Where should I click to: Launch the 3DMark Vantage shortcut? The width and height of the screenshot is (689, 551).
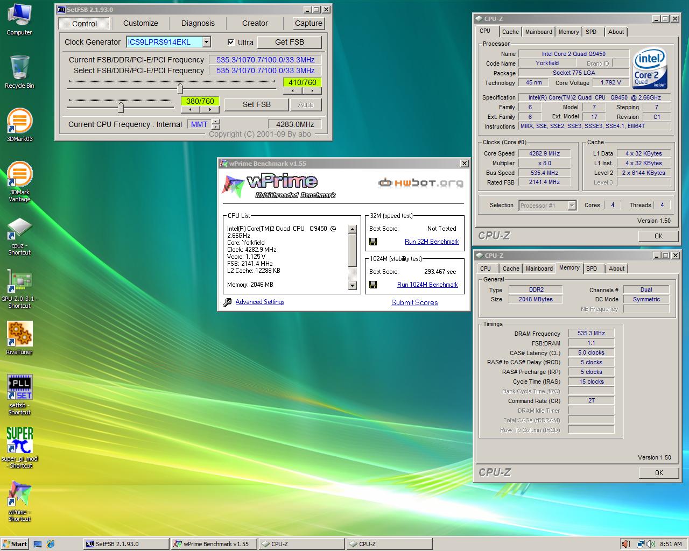point(19,182)
